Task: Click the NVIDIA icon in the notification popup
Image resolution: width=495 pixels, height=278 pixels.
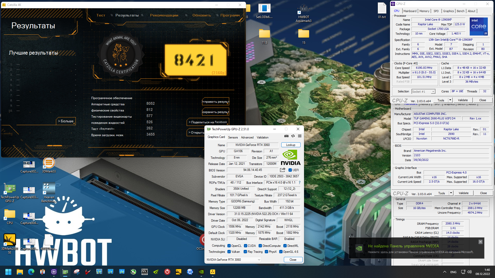Action: 359,248
